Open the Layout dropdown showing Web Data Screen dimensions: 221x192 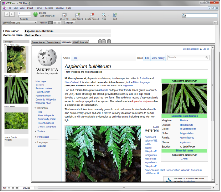coord(23,23)
